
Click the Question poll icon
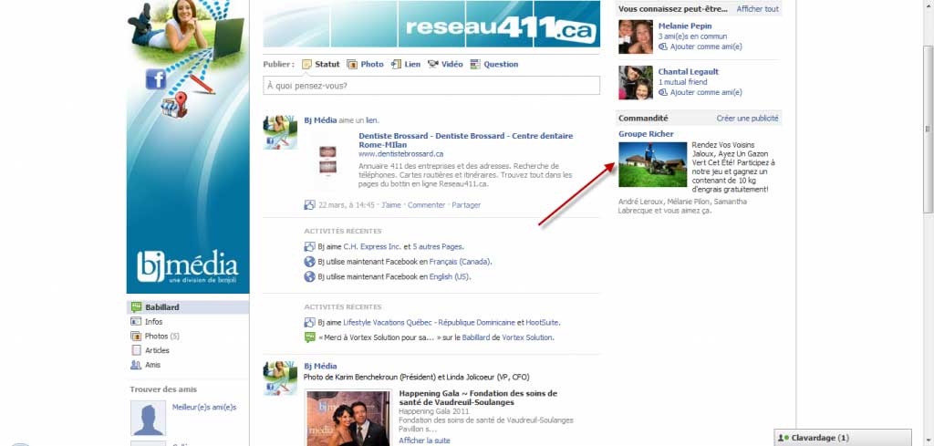(474, 65)
